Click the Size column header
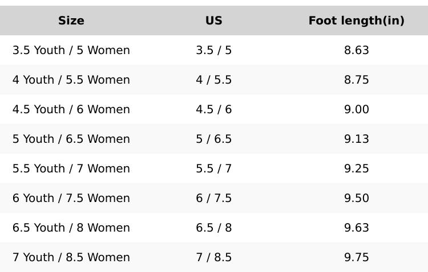This screenshot has width=428, height=272. (x=71, y=21)
